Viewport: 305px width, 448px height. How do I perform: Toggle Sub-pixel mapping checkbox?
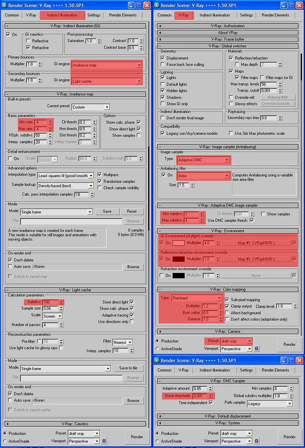pos(227,299)
